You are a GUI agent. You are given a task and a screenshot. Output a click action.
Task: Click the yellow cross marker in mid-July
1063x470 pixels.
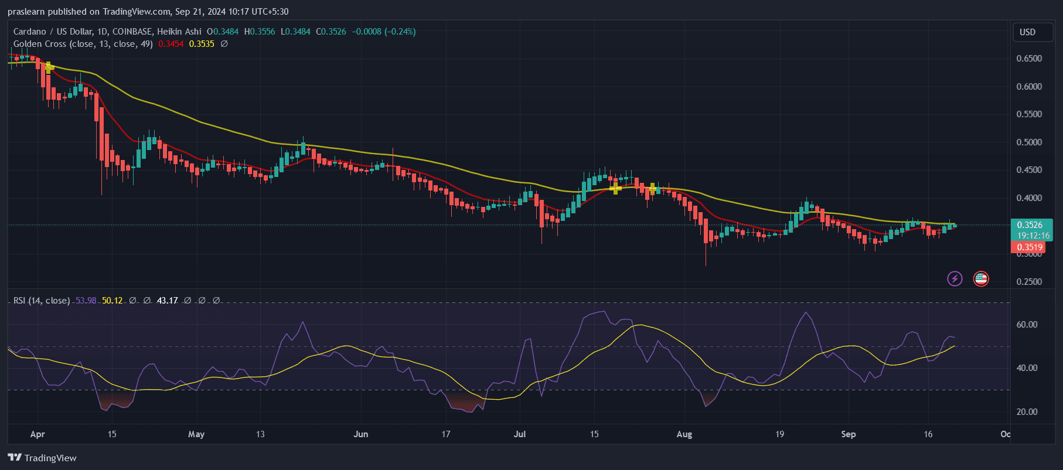coord(615,188)
